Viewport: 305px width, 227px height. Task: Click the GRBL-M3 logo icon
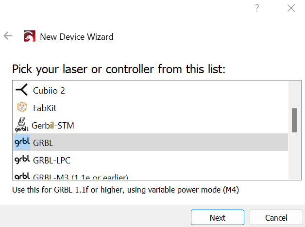22,176
